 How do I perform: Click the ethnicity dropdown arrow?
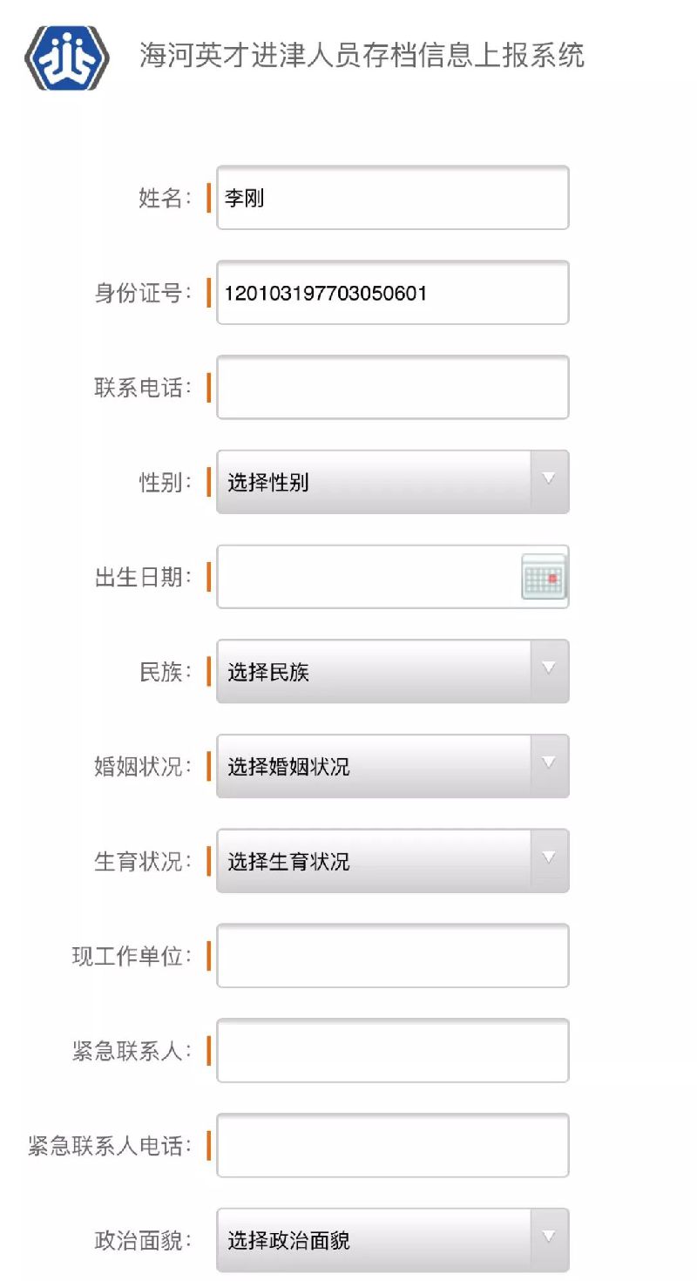[548, 668]
